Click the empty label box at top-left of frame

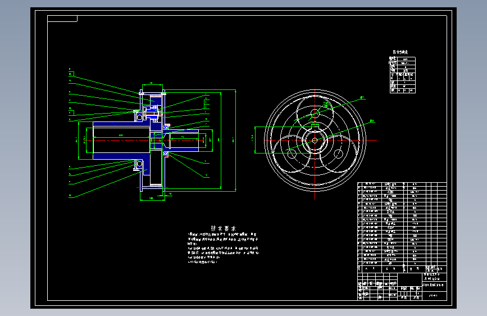[62, 19]
